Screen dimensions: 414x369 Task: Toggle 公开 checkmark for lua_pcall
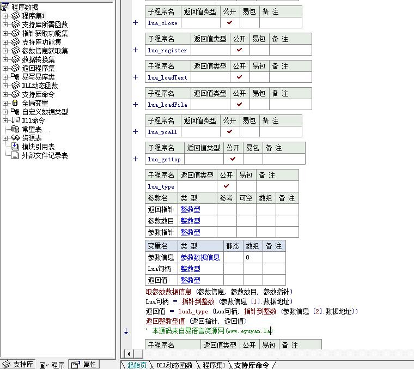pyautogui.click(x=230, y=131)
